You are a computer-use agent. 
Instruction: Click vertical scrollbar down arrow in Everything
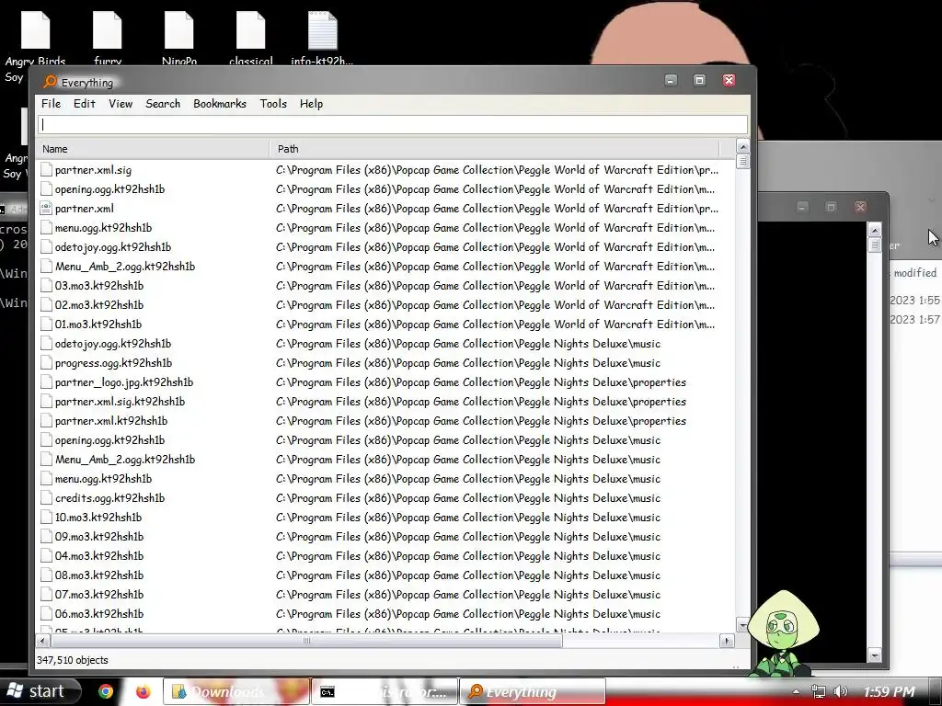[742, 625]
